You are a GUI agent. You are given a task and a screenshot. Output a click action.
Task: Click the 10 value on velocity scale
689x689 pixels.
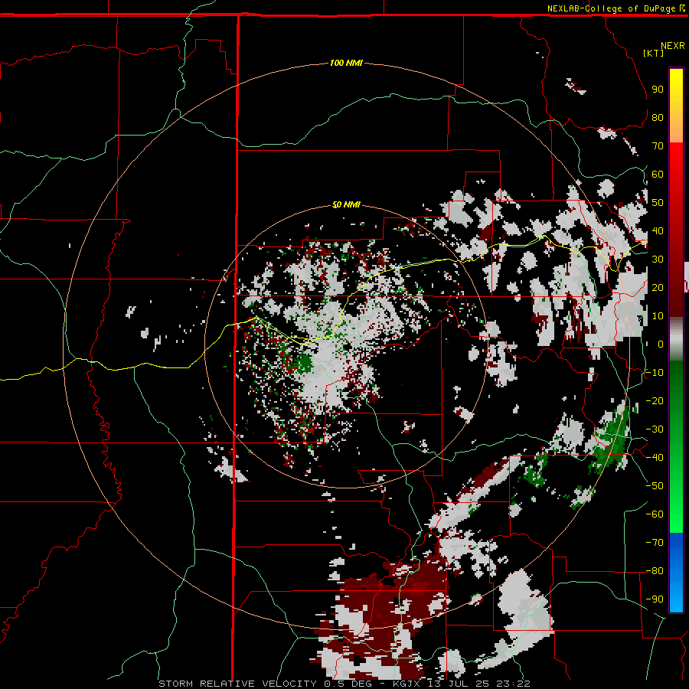pos(658,316)
